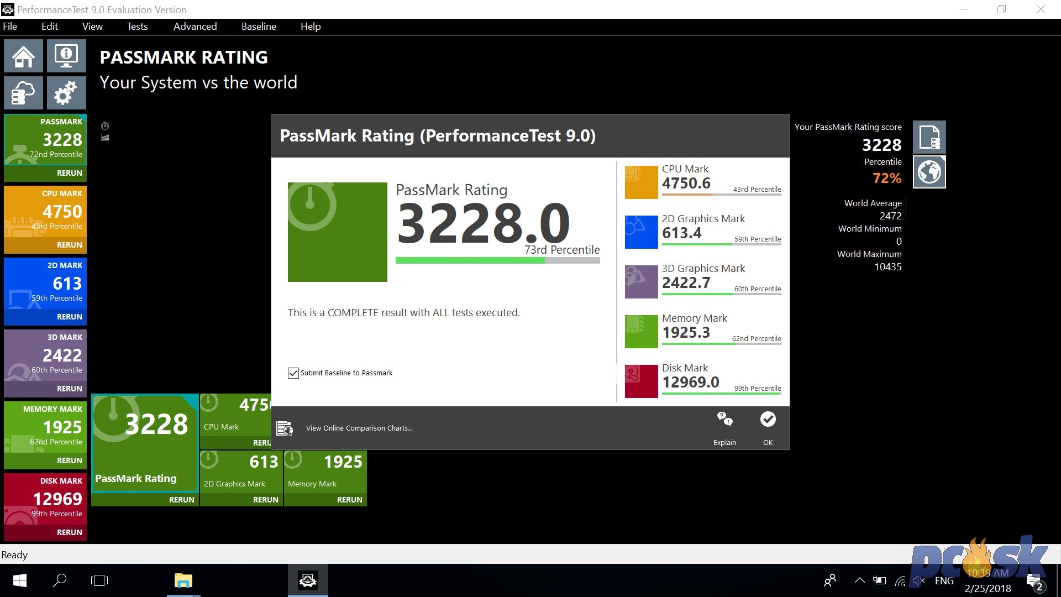Open the Baseline menu
1061x597 pixels.
pos(259,27)
